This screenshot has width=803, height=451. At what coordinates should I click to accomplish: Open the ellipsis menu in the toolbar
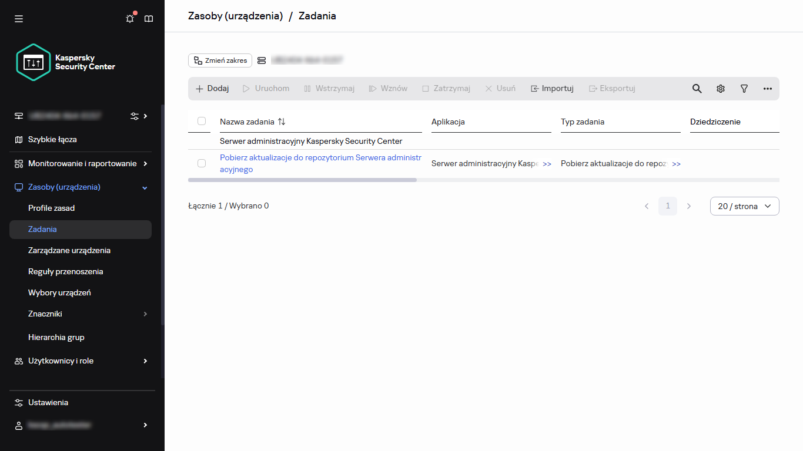pyautogui.click(x=768, y=88)
